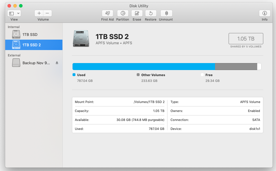Unmount the selected volume
This screenshot has width=276, height=171.
click(166, 13)
